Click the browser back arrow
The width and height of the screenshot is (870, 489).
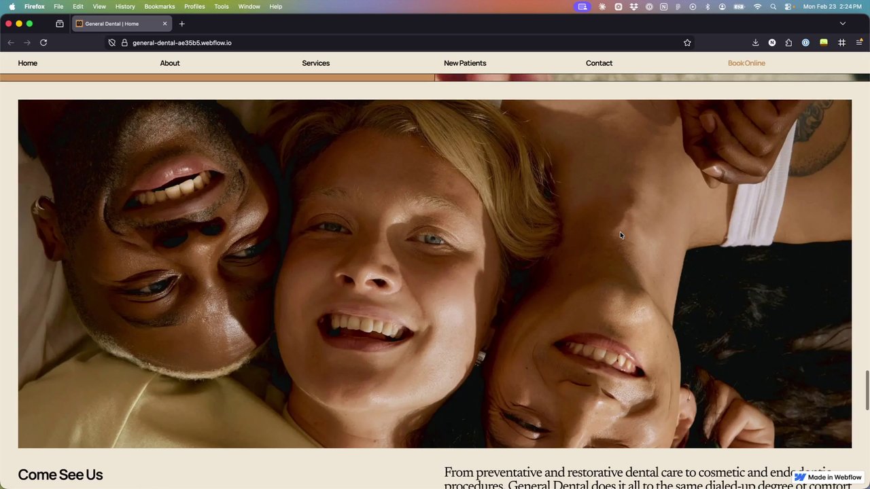11,43
